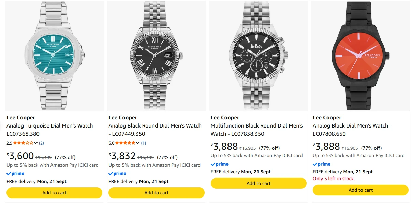
Task: Click the prime badge under ₹3,832 price
Action: [x=117, y=173]
